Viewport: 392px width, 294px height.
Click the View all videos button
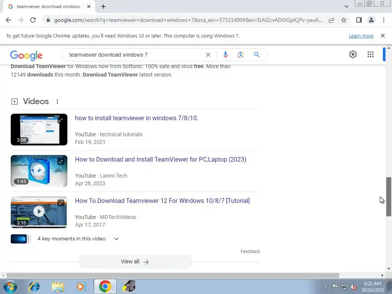click(x=135, y=262)
